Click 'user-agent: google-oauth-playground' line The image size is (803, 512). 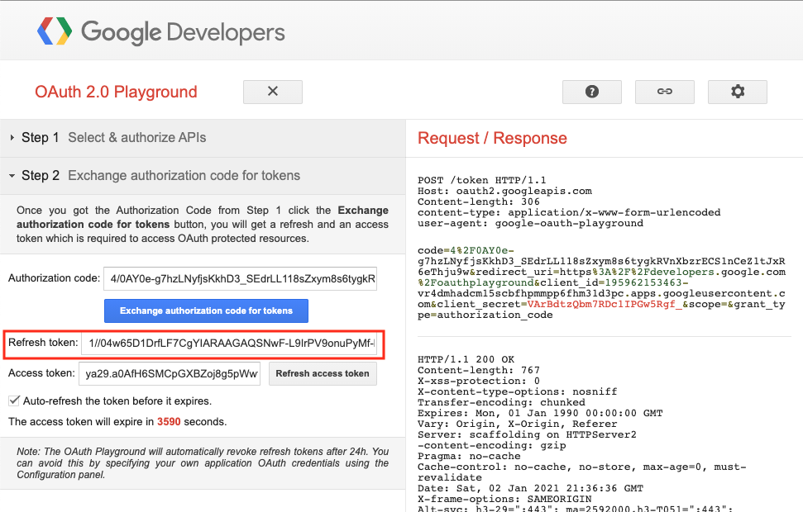[531, 223]
